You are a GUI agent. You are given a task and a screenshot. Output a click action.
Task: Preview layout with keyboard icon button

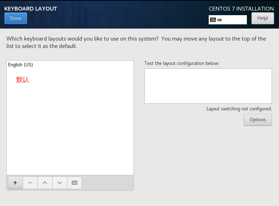coord(75,183)
